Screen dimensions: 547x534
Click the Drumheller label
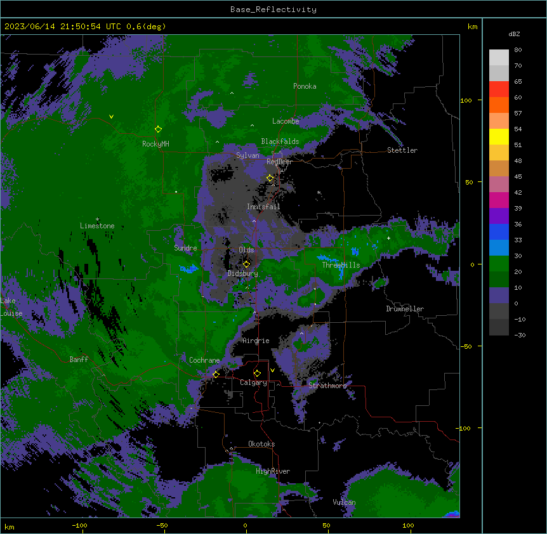click(405, 309)
